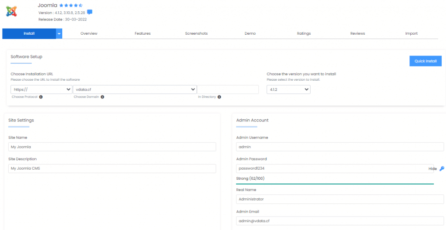Open the Import tab
Screen dimensions: 446x230
(x=411, y=33)
